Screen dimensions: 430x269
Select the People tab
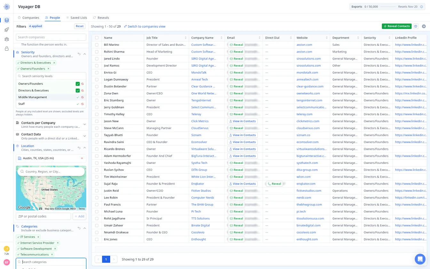[52, 18]
